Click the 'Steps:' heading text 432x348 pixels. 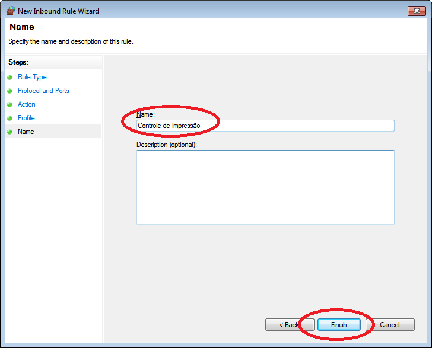18,62
